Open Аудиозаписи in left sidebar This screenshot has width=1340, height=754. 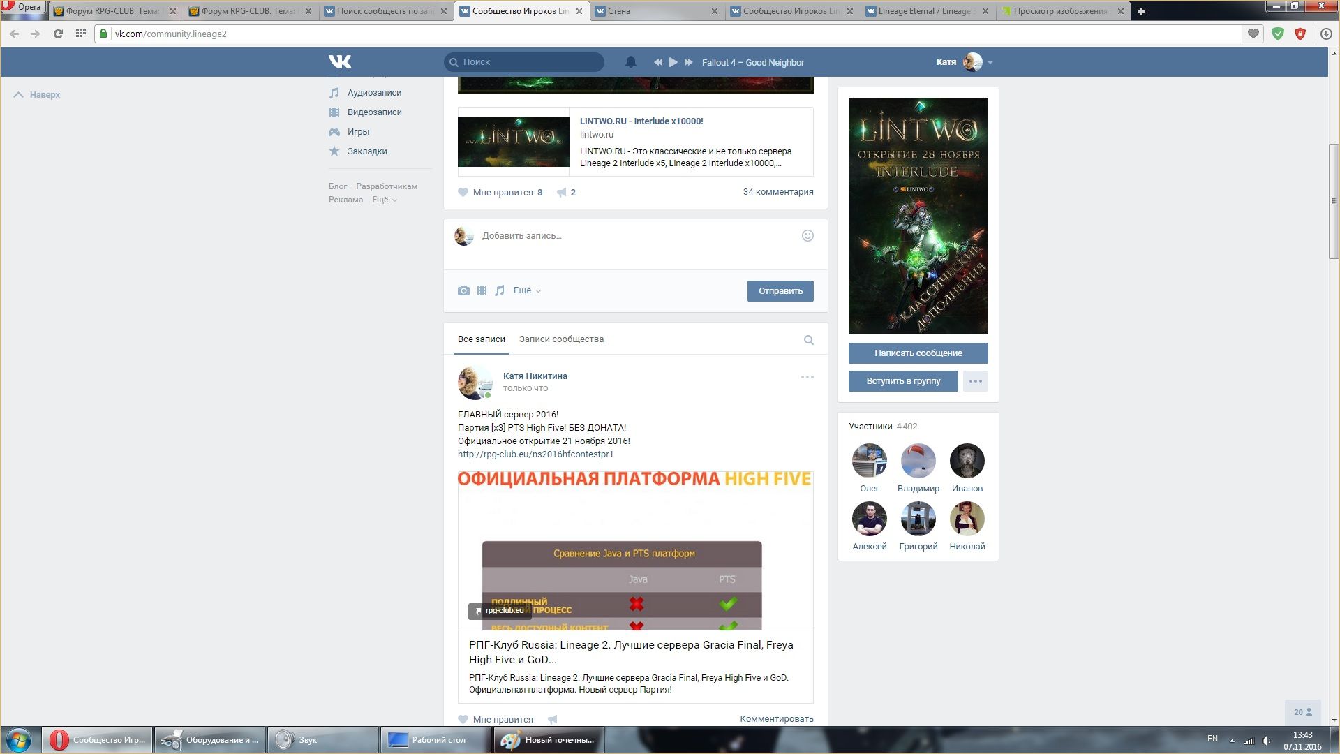point(374,93)
